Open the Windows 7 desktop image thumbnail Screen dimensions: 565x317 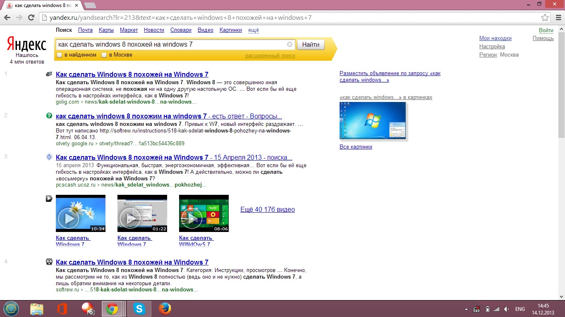tap(373, 121)
